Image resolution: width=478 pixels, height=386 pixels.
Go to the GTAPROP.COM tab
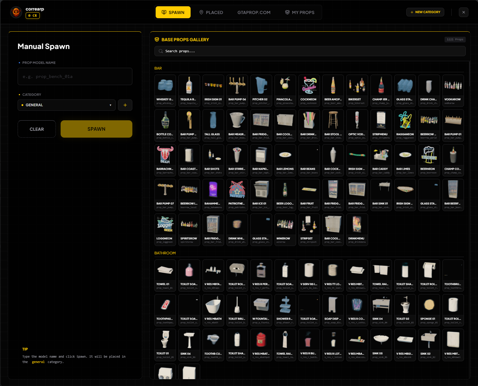tap(254, 12)
